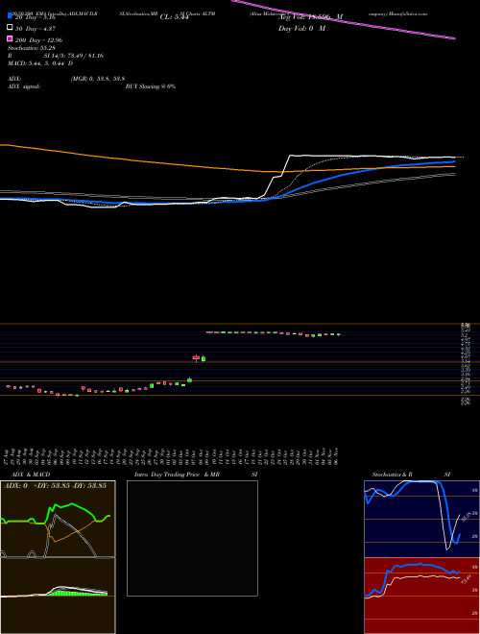
Task: Click the empty Intra Day Trading Price chart box
Action: pos(192,538)
